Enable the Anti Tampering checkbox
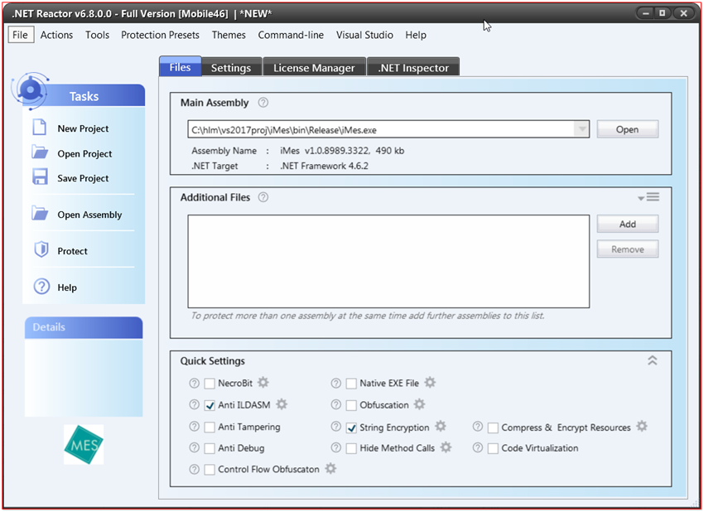704x512 pixels. (x=210, y=427)
